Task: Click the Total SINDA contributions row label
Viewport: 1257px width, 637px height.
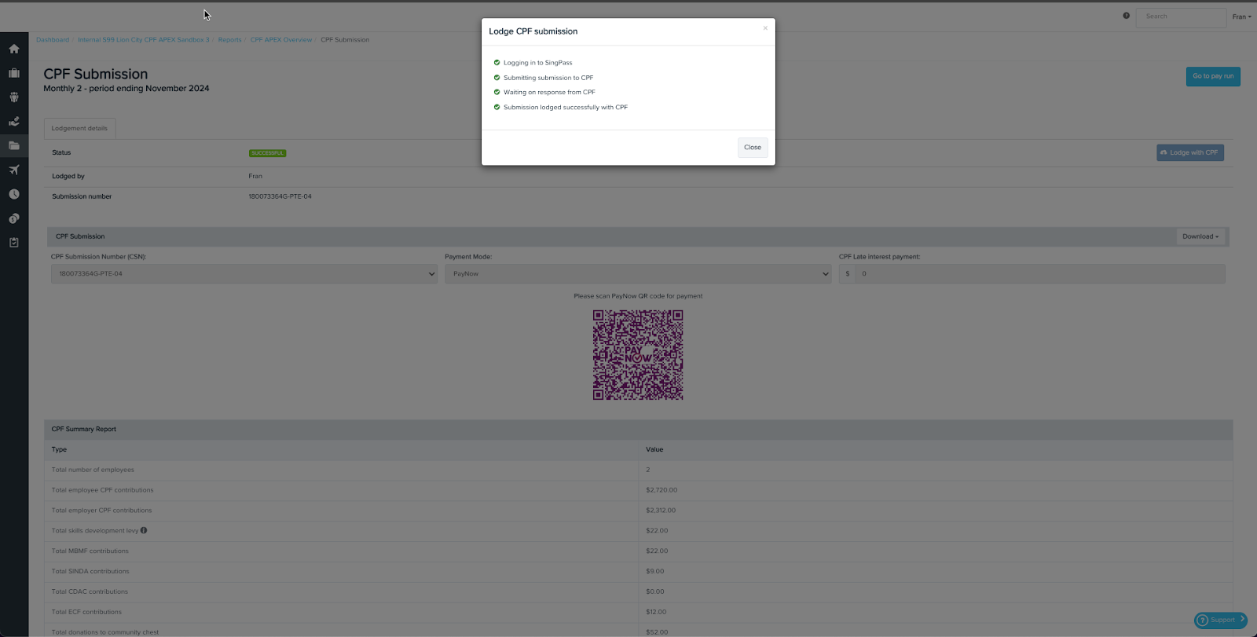Action: pyautogui.click(x=90, y=572)
